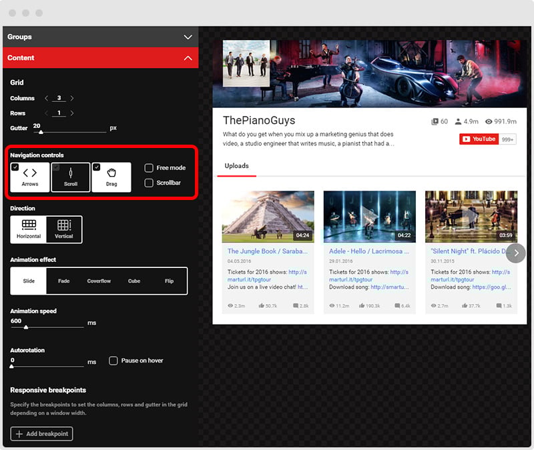Click the videos count icon showing 60
The width and height of the screenshot is (534, 450).
[435, 121]
